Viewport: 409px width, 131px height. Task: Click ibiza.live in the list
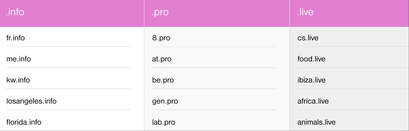click(x=311, y=80)
